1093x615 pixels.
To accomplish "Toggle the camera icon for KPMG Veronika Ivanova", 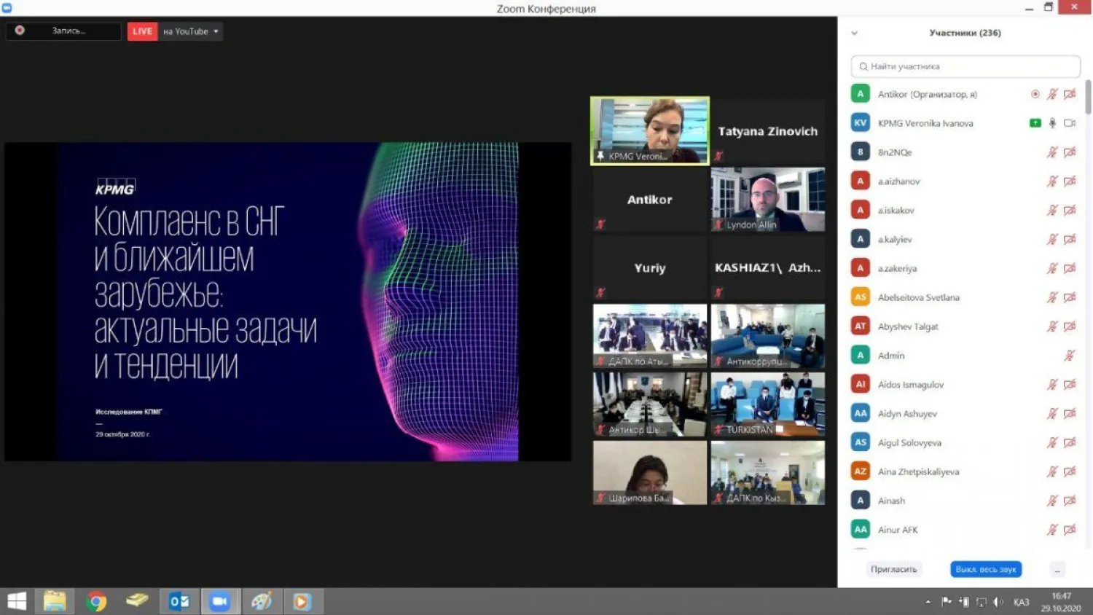I will (1070, 123).
